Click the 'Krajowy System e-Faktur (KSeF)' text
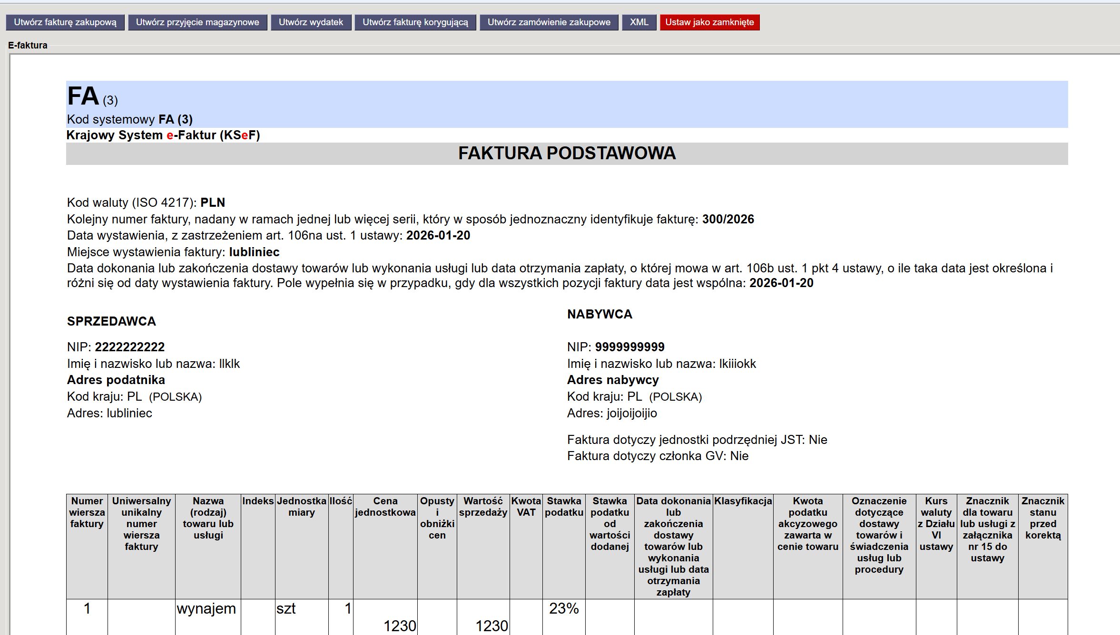 point(163,135)
